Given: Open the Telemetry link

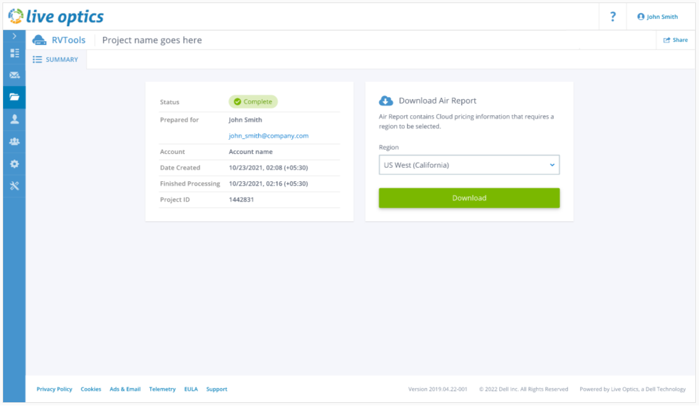Looking at the screenshot, I should (x=162, y=389).
